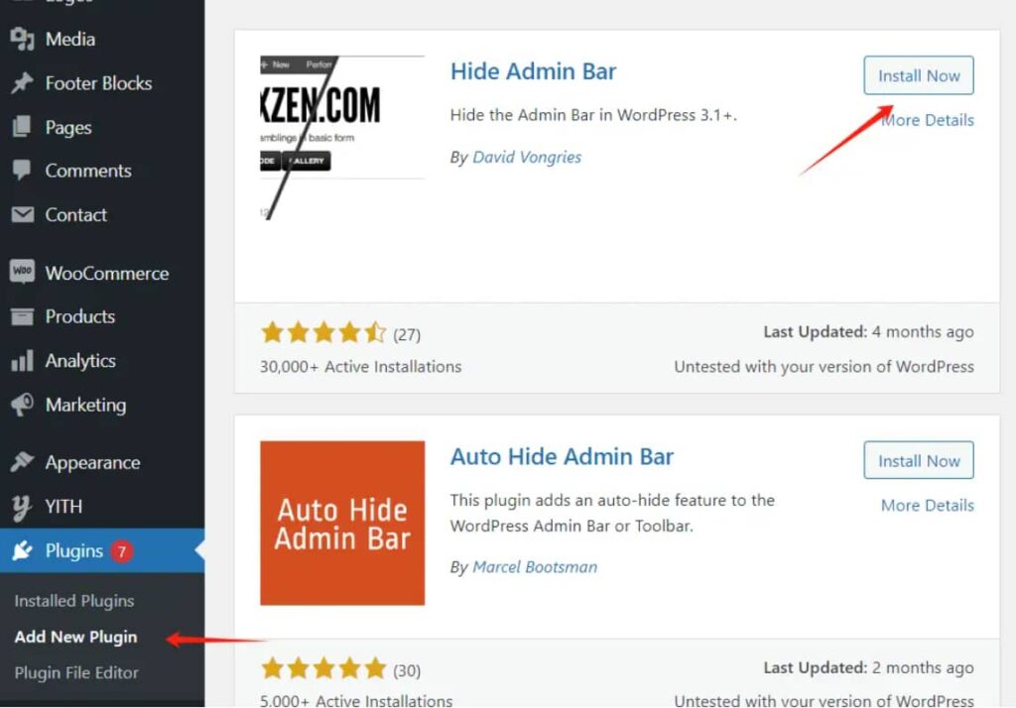Click the orange Auto Hide Admin Bar thumbnail
The image size is (1016, 708).
click(x=342, y=524)
